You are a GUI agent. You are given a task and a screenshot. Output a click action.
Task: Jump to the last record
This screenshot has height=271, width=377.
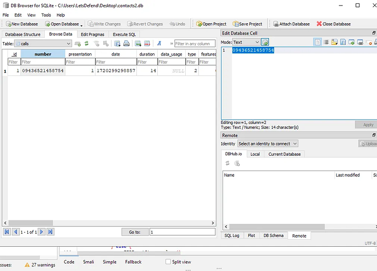pyautogui.click(x=50, y=232)
